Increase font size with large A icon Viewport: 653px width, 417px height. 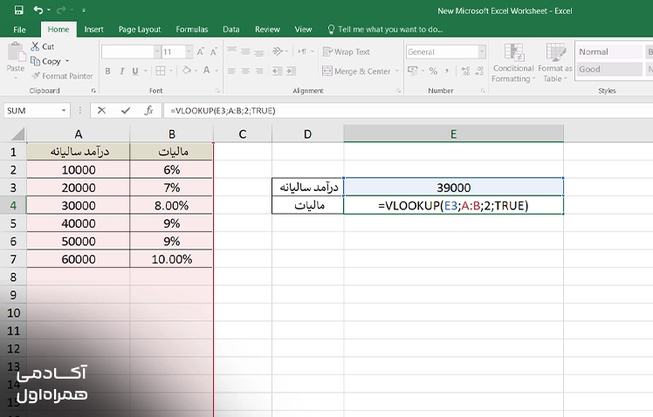200,51
